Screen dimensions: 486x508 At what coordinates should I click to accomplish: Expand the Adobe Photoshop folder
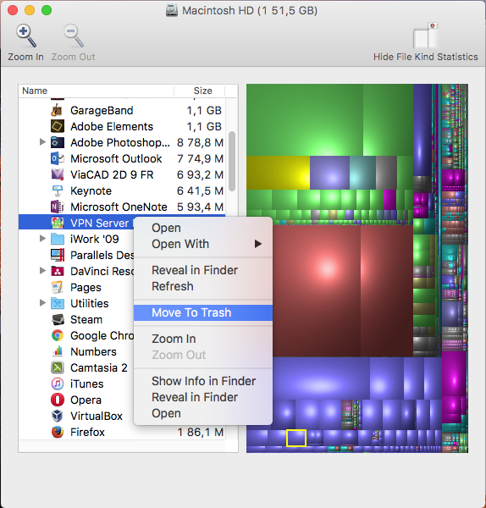pyautogui.click(x=42, y=142)
